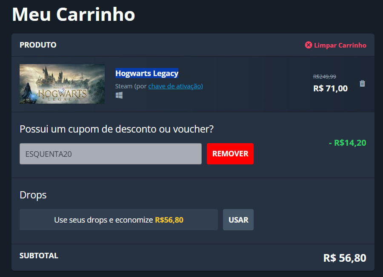Click the yellow R$56,80 drops savings amount
The height and width of the screenshot is (277, 383).
click(x=169, y=220)
